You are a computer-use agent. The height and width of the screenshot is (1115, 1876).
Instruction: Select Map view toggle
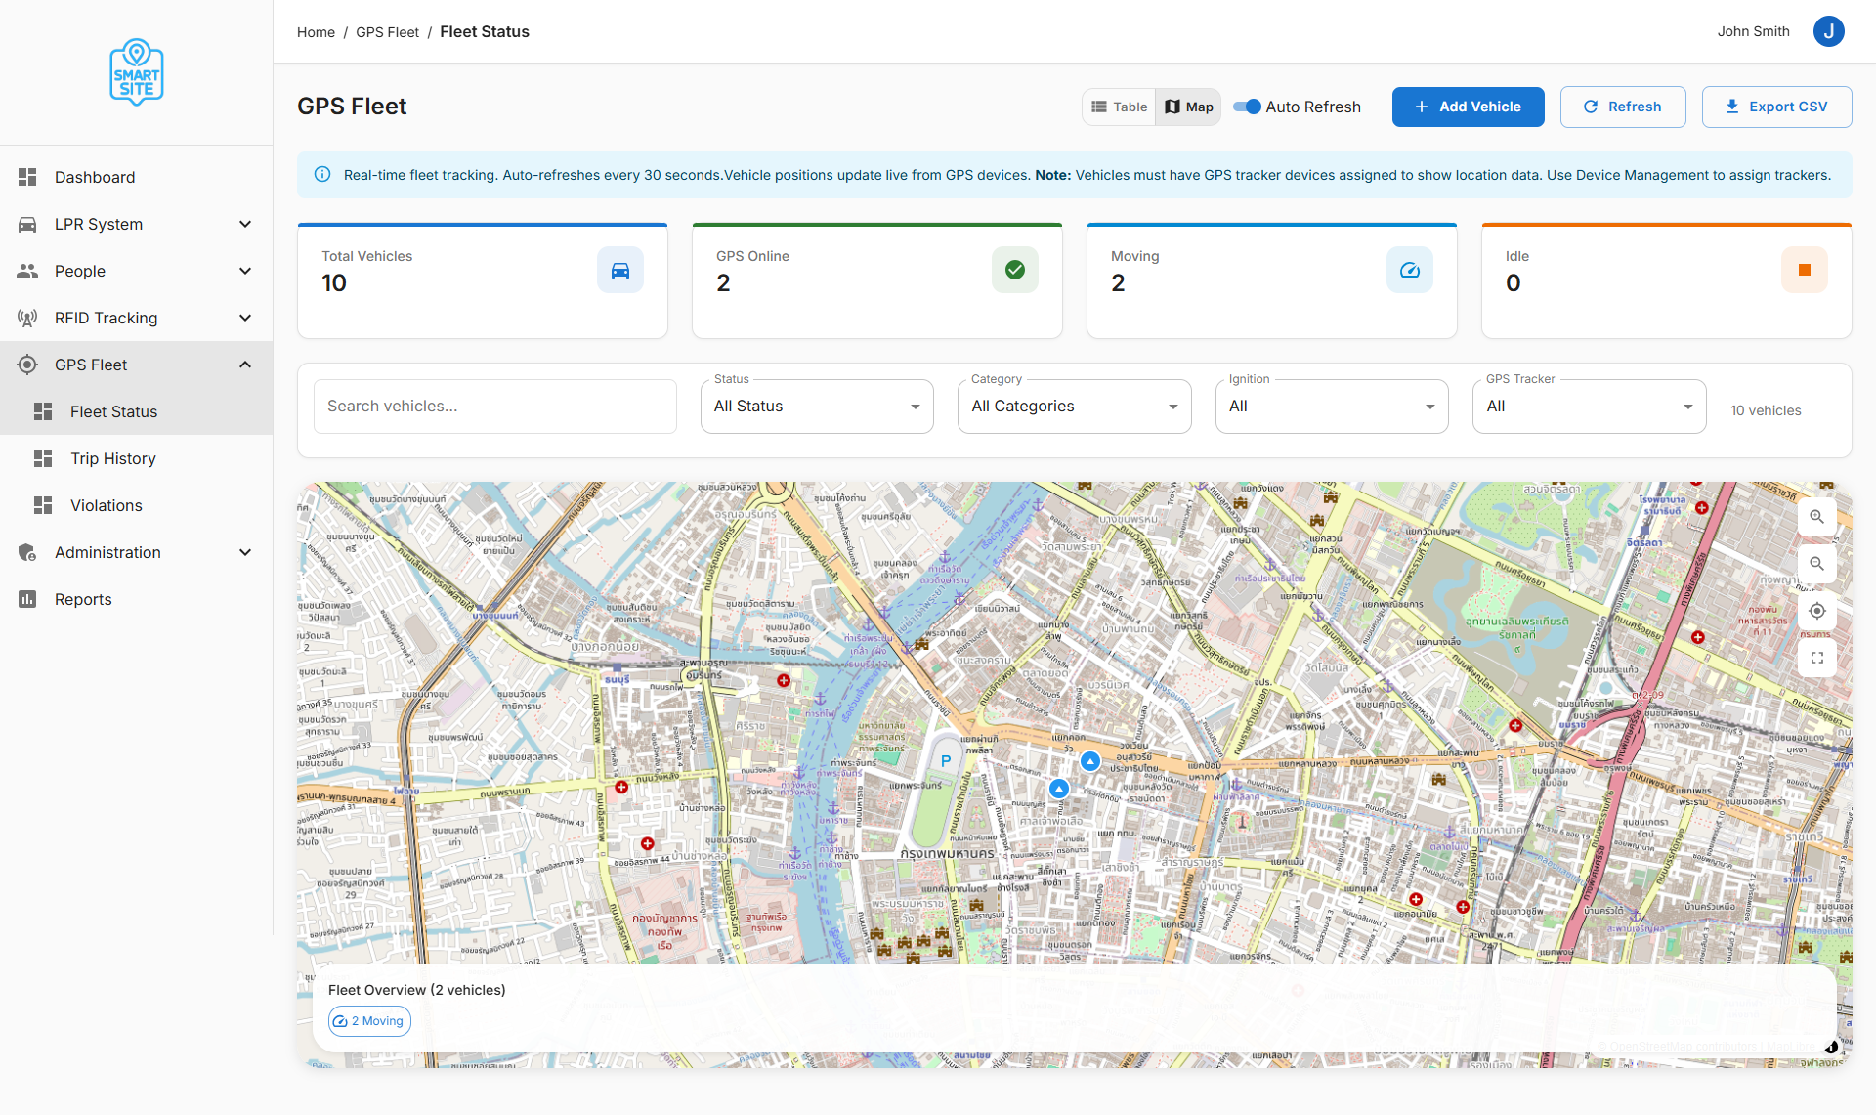point(1188,107)
